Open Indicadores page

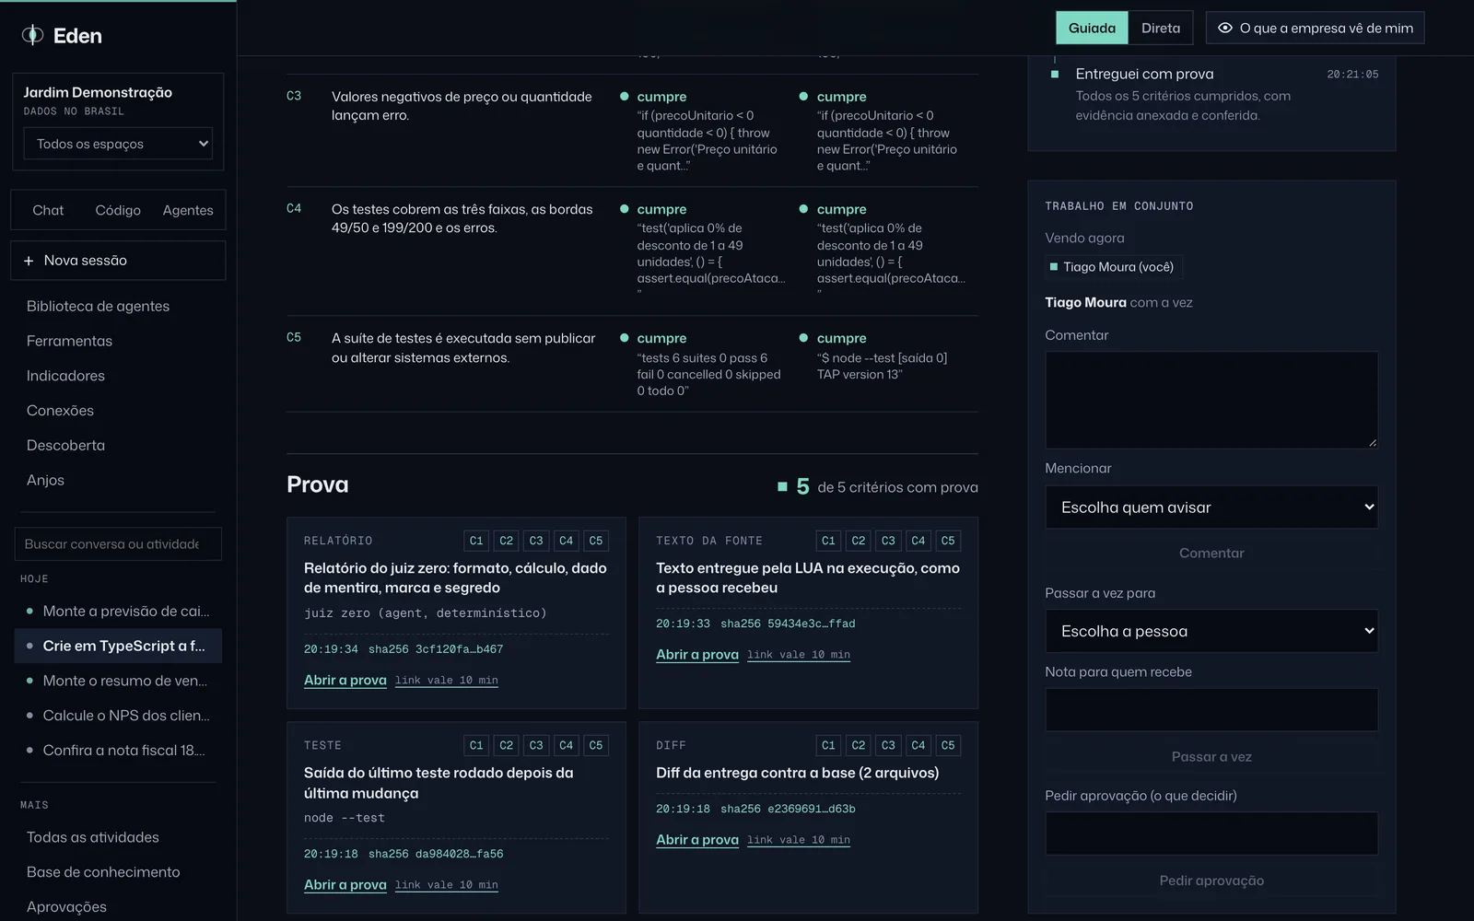tap(65, 376)
